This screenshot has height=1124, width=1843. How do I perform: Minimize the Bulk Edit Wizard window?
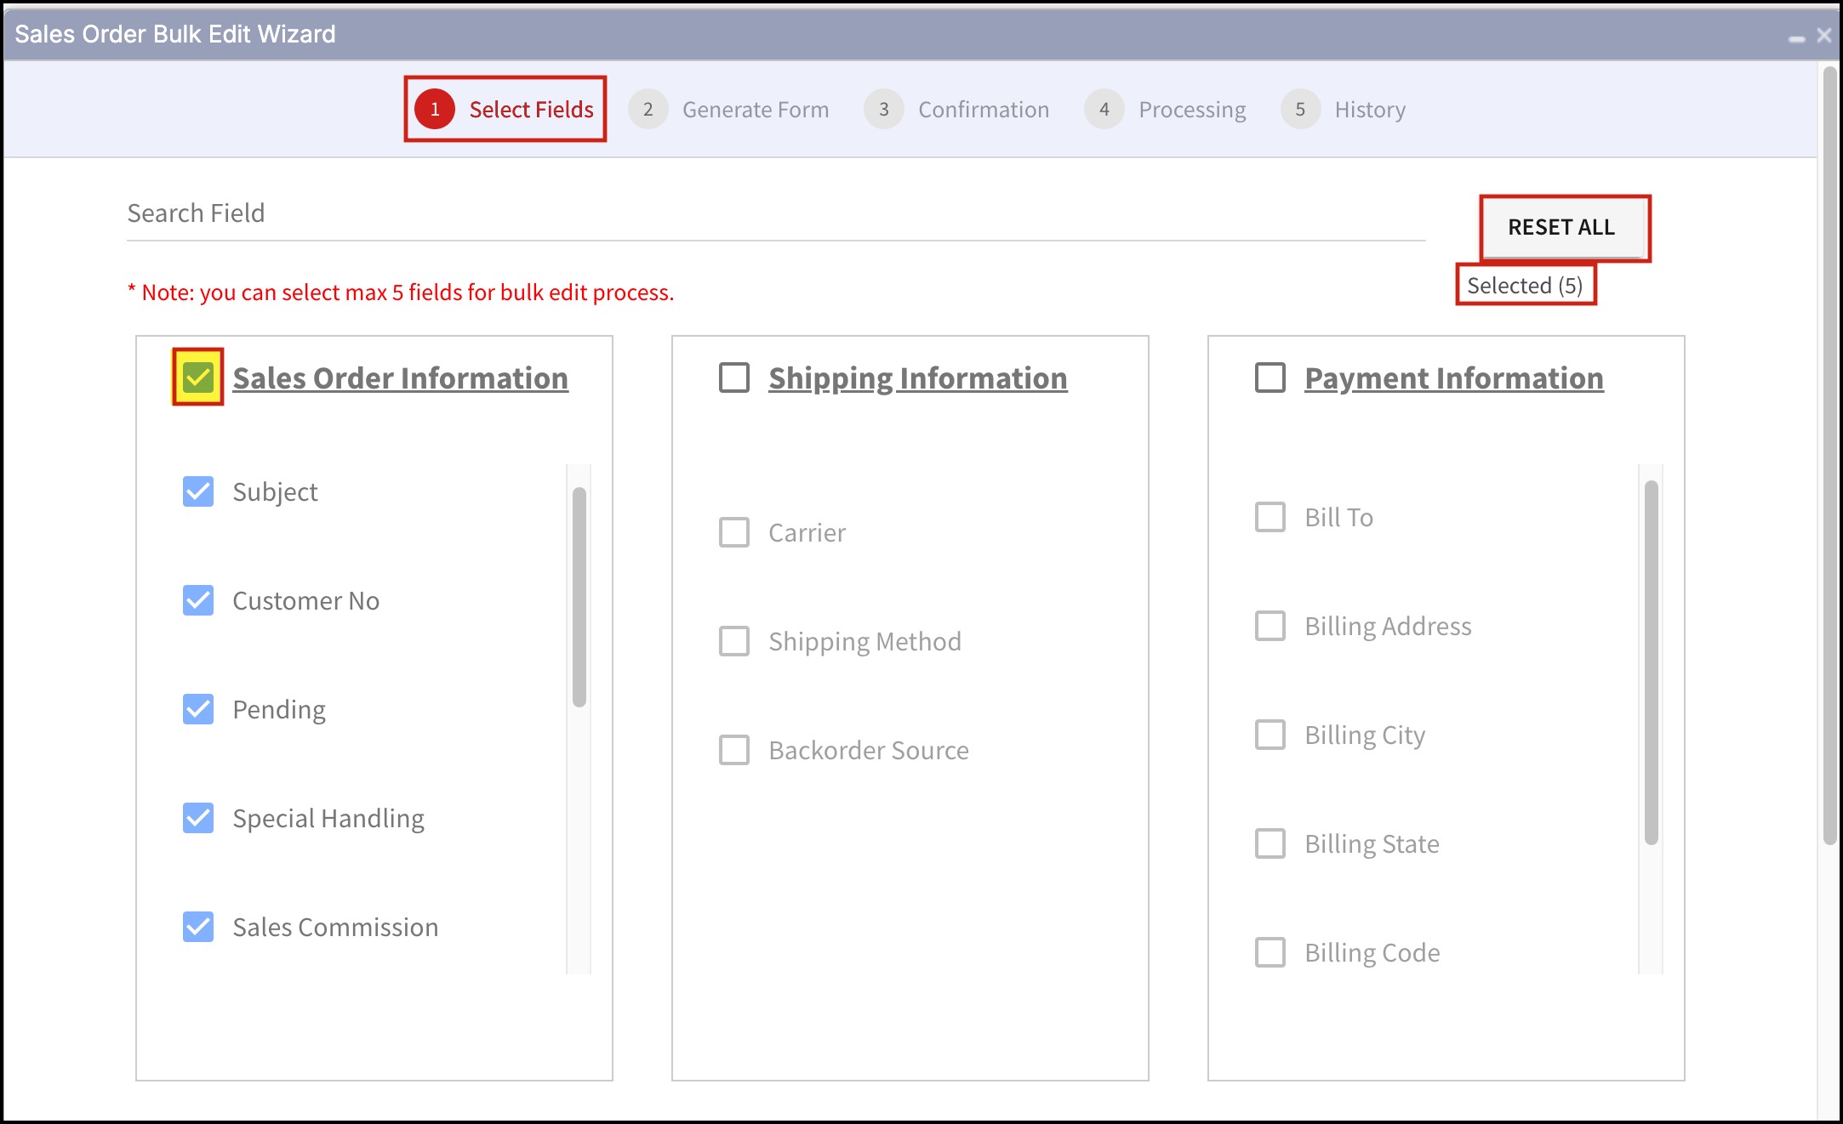point(1796,37)
